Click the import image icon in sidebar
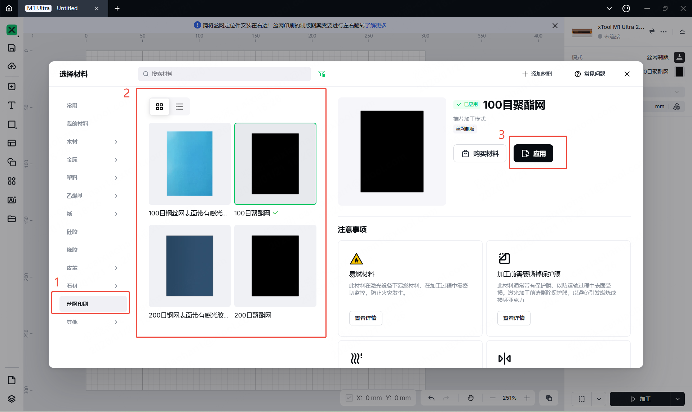Image resolution: width=692 pixels, height=412 pixels. (x=12, y=87)
